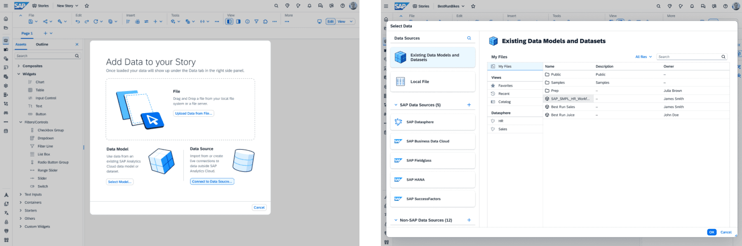Close the Assets panel with X
Screen dimensions: 742x246
pos(77,44)
